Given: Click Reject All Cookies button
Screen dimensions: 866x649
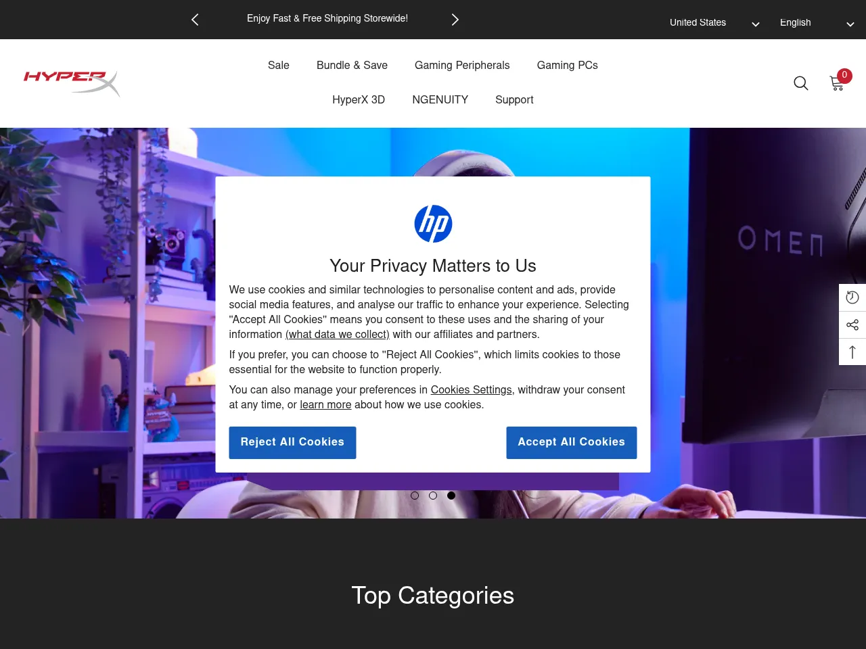Looking at the screenshot, I should (292, 443).
